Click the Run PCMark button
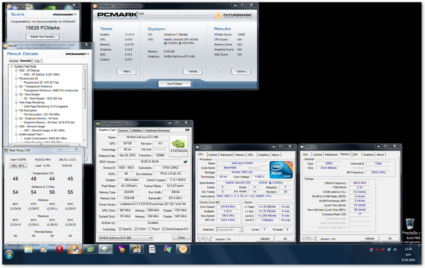425x268 pixels. click(175, 84)
